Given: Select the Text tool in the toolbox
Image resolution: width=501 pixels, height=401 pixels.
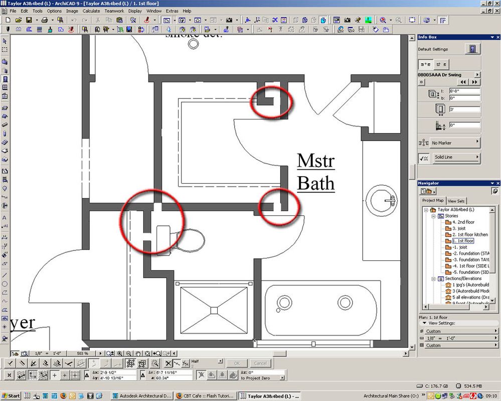Looking at the screenshot, I should coord(5,217).
